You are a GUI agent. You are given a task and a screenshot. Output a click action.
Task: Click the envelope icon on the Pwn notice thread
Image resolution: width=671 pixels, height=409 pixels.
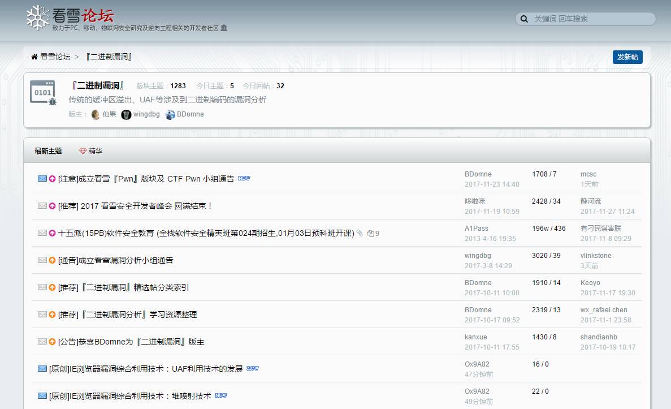[42, 179]
